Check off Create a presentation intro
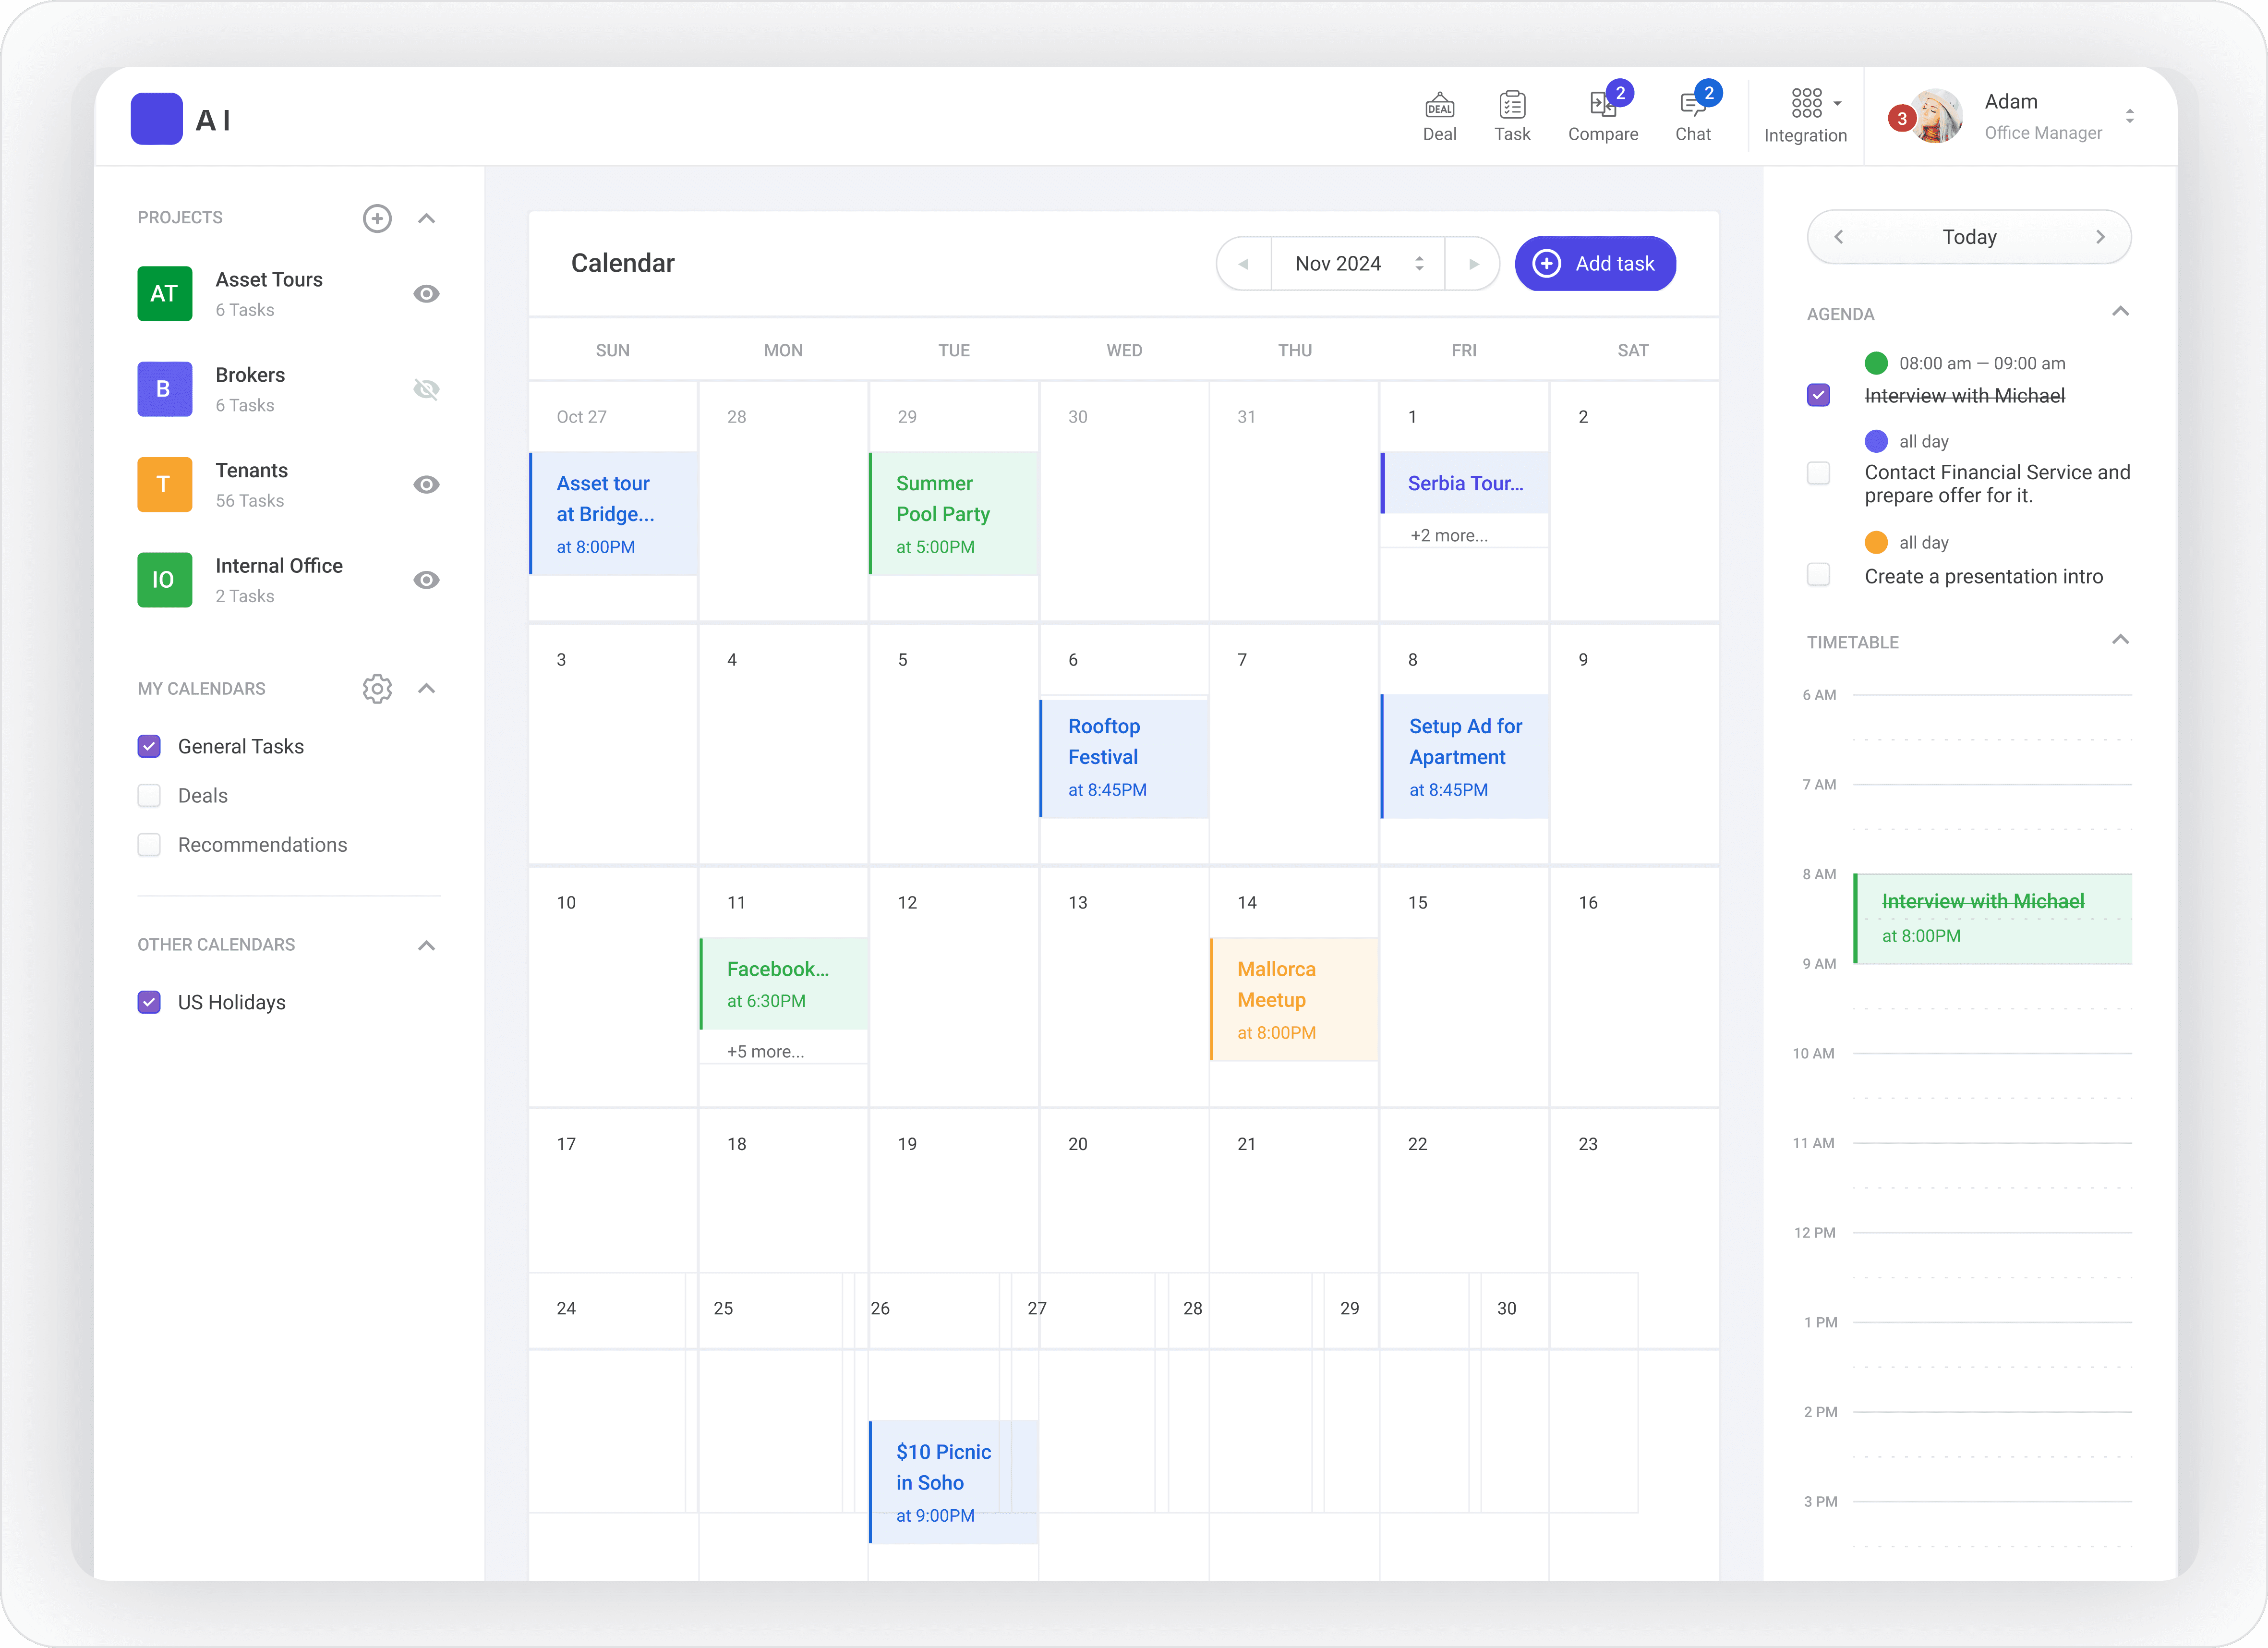The height and width of the screenshot is (1648, 2268). tap(1818, 575)
